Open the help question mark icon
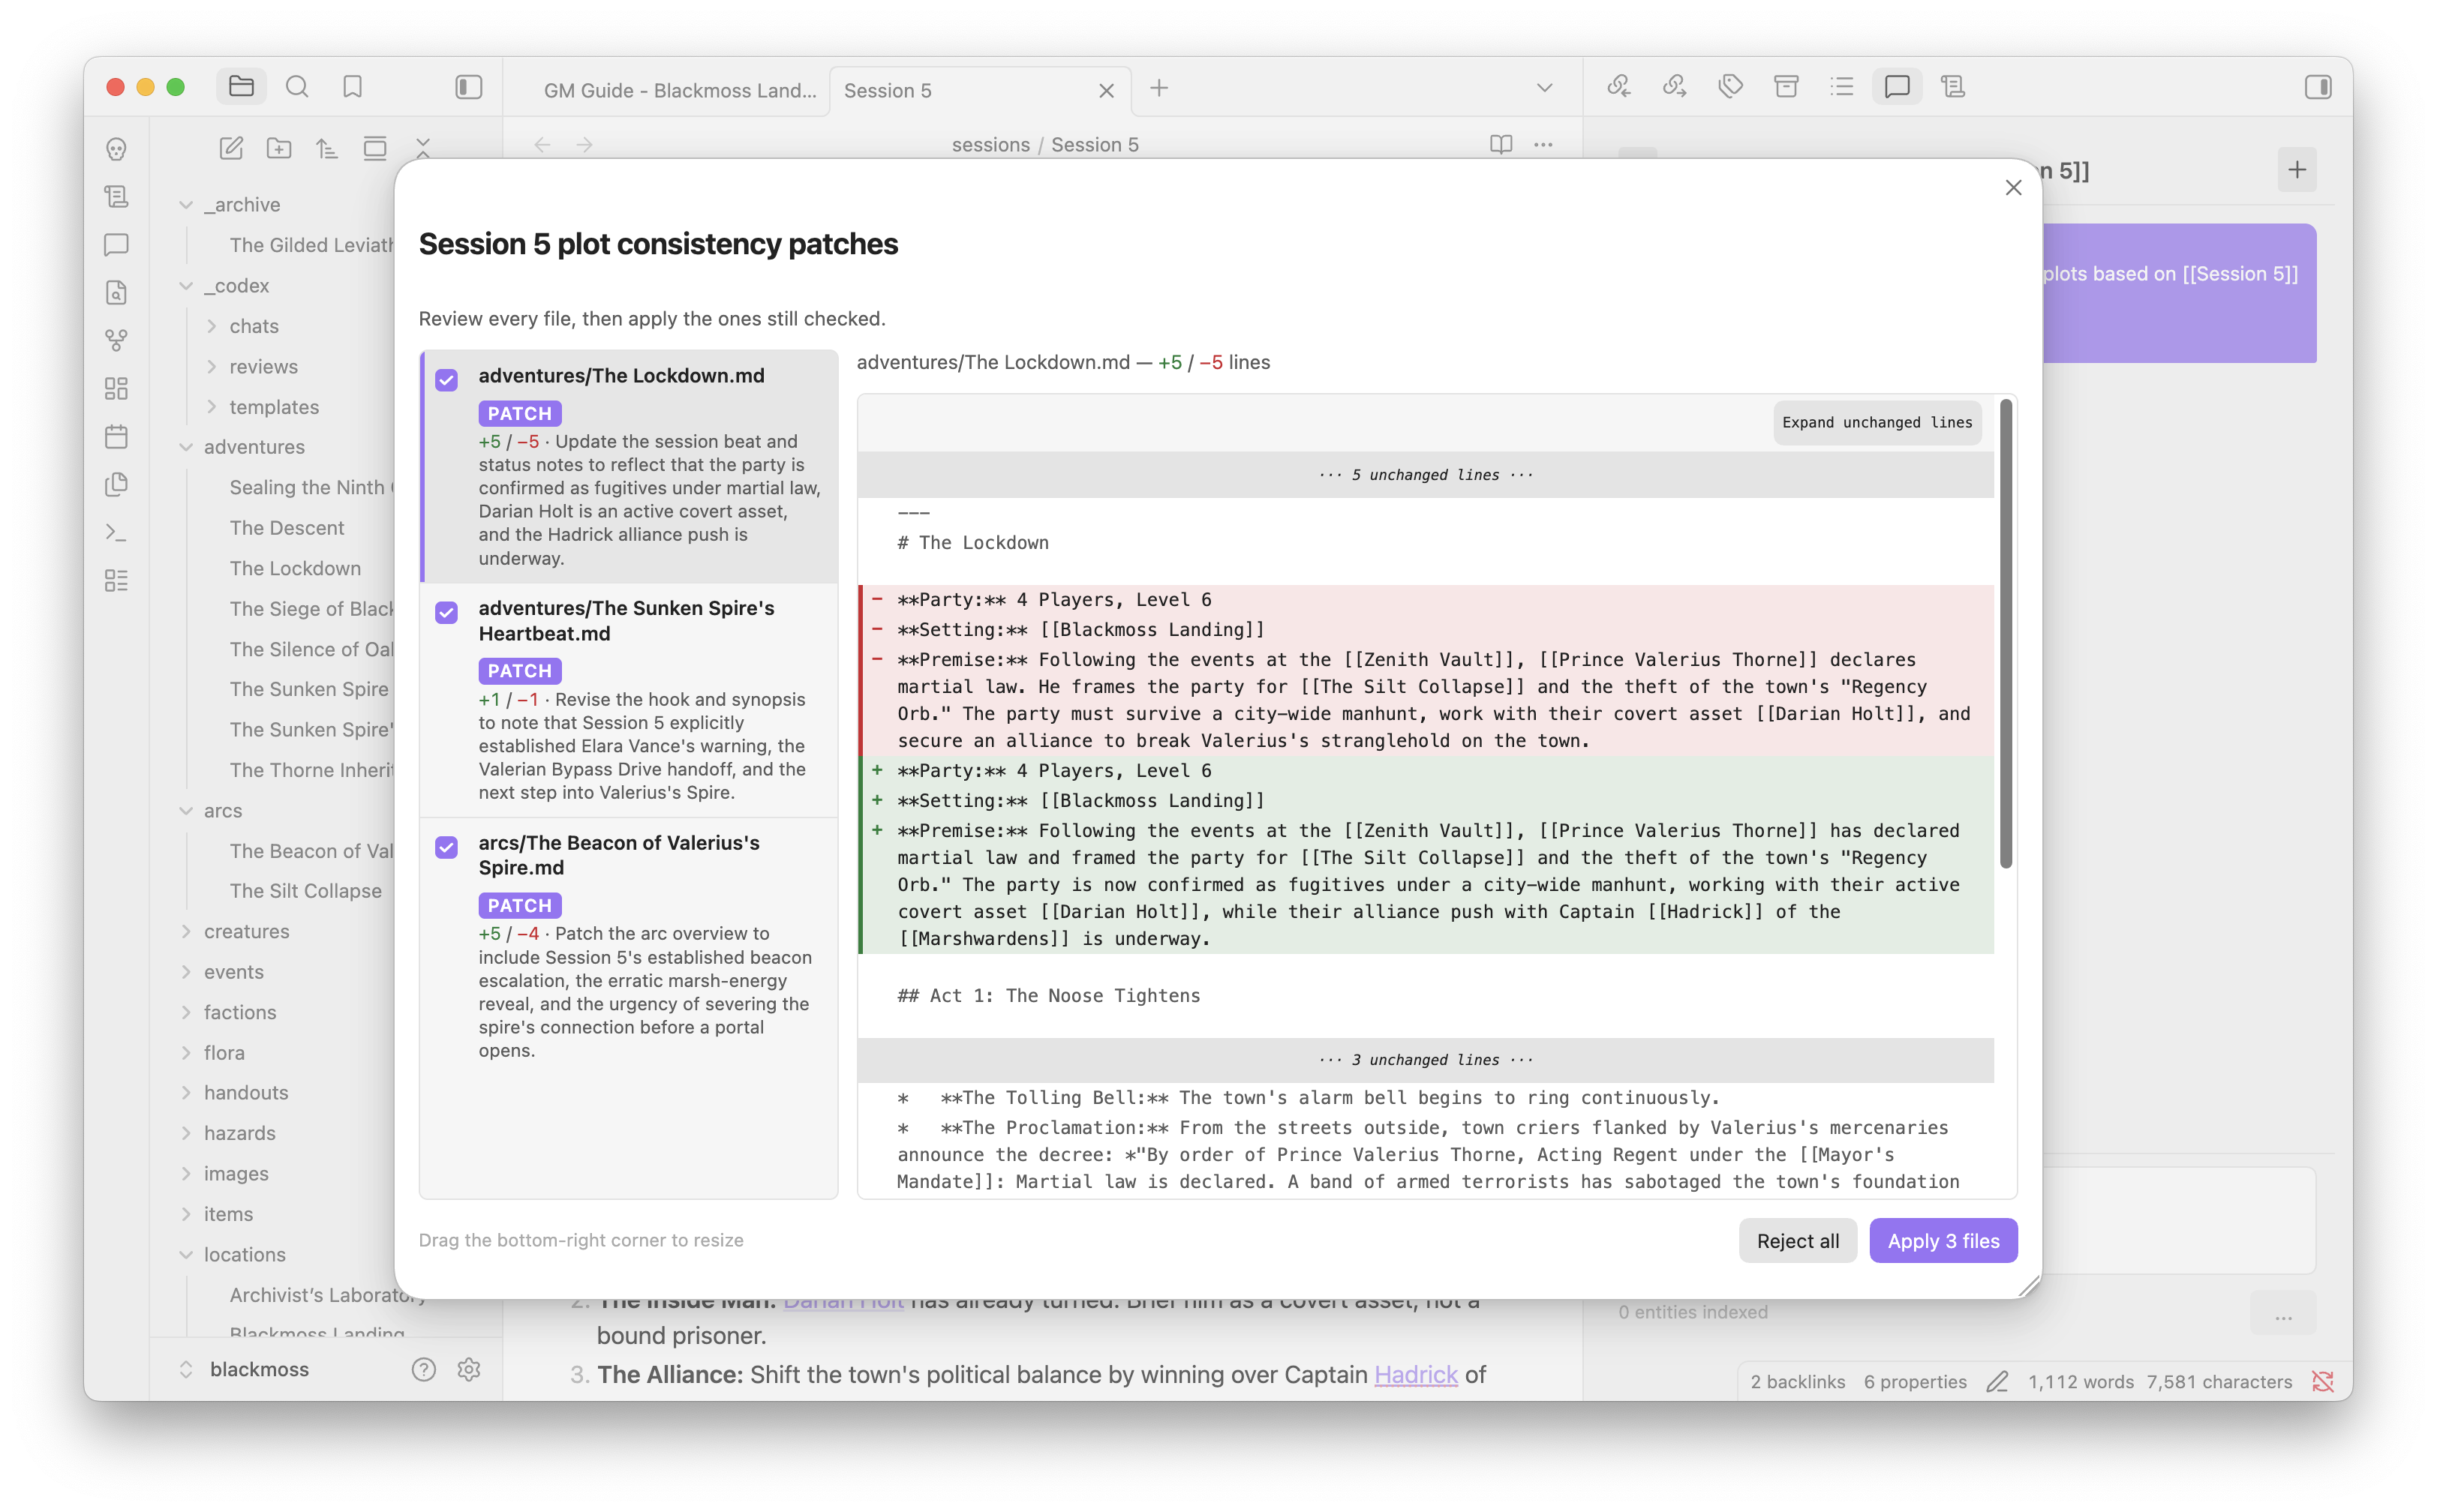The width and height of the screenshot is (2437, 1512). pos(424,1369)
